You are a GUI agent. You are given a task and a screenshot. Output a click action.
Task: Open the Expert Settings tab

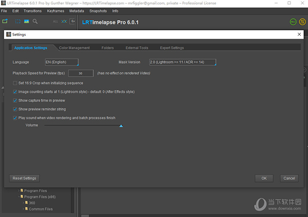click(172, 48)
